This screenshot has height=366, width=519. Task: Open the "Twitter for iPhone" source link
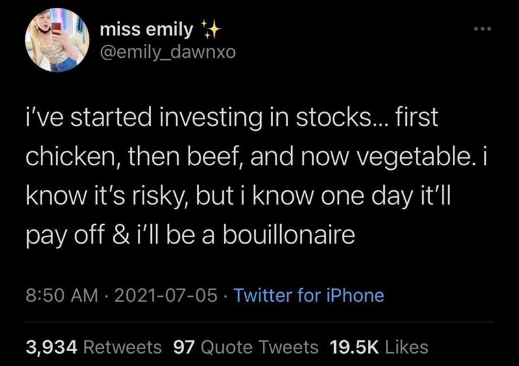click(x=308, y=295)
